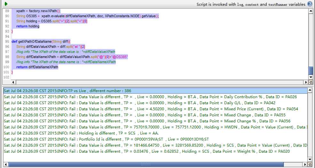Click the comment on line 99 about data name XPath

pyautogui.click(x=66, y=62)
